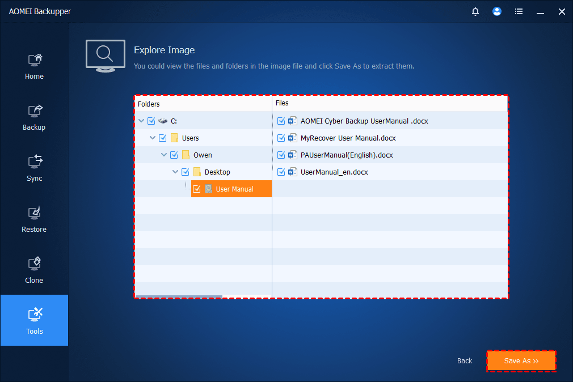Click the Folders pane horizontal scrollbar

(179, 296)
